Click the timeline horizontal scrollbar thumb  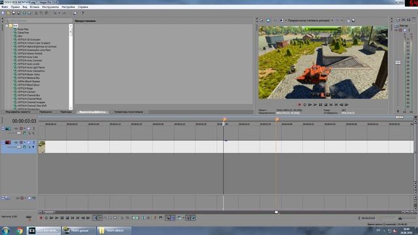(x=50, y=212)
